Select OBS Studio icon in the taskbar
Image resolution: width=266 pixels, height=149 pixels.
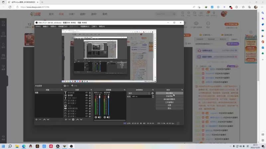[71, 146]
